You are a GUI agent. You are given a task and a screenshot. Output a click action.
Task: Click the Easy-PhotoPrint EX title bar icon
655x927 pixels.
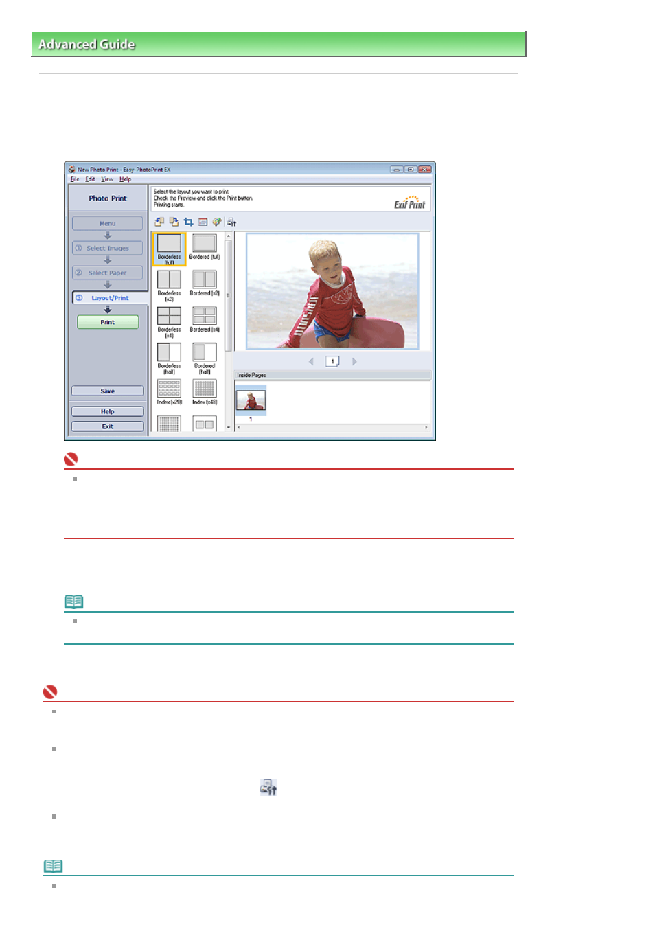pyautogui.click(x=71, y=169)
